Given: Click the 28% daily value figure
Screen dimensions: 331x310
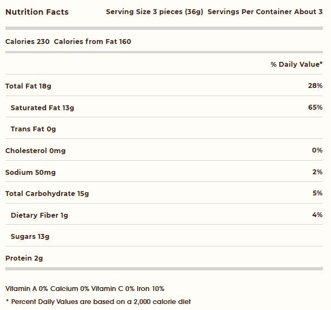Looking at the screenshot, I should pos(315,85).
